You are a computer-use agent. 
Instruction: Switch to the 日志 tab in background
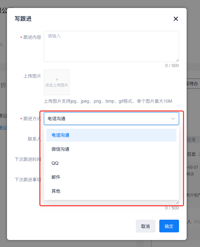coord(191,154)
